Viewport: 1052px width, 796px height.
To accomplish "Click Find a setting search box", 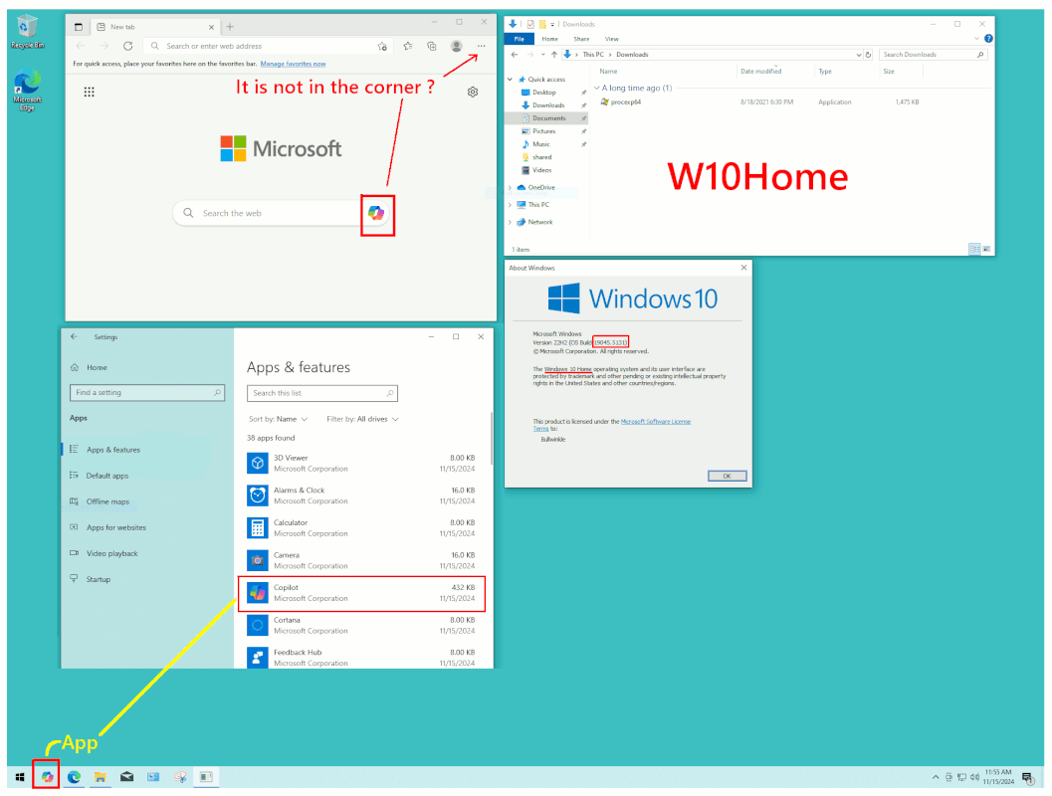I will coord(147,392).
